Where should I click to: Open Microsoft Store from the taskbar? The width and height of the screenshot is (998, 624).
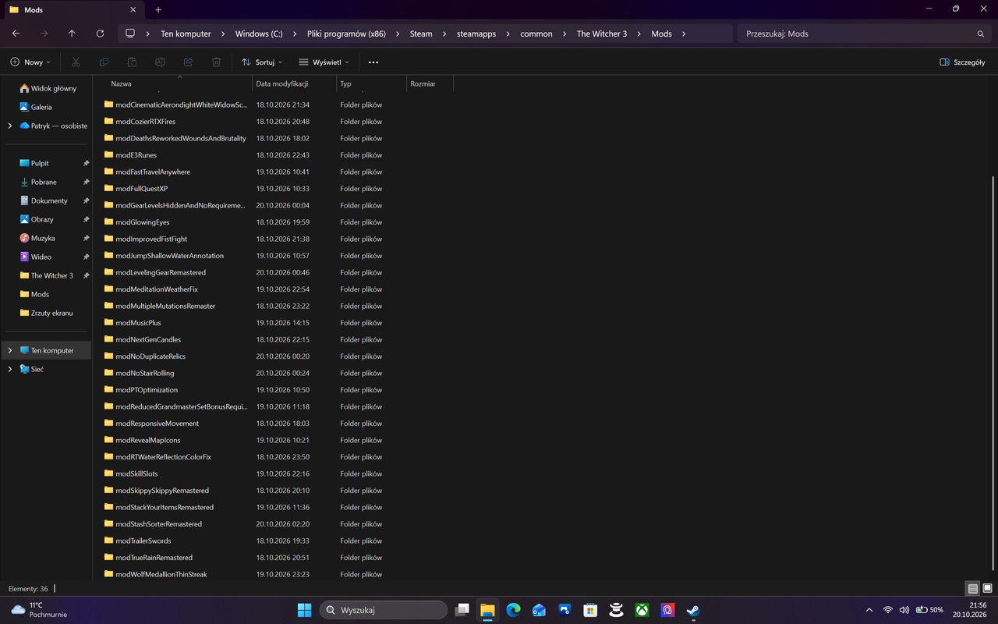coord(590,610)
